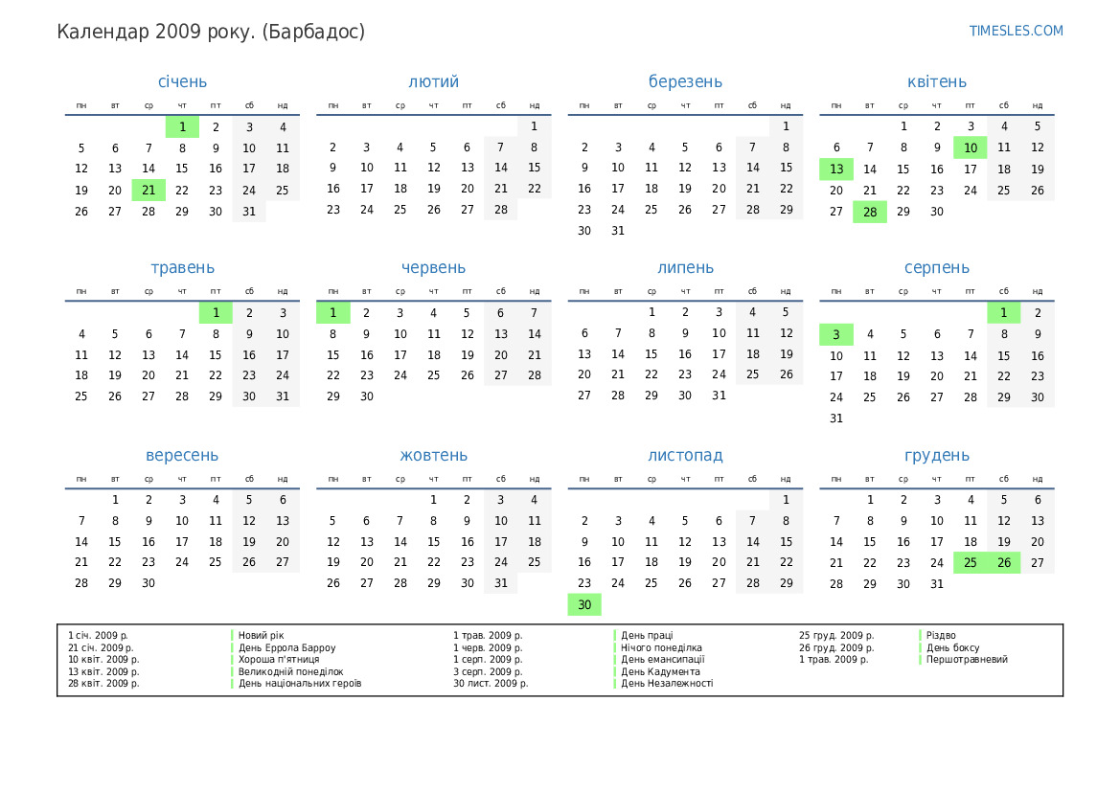Click legend entry "День Незалежності"

tap(667, 684)
